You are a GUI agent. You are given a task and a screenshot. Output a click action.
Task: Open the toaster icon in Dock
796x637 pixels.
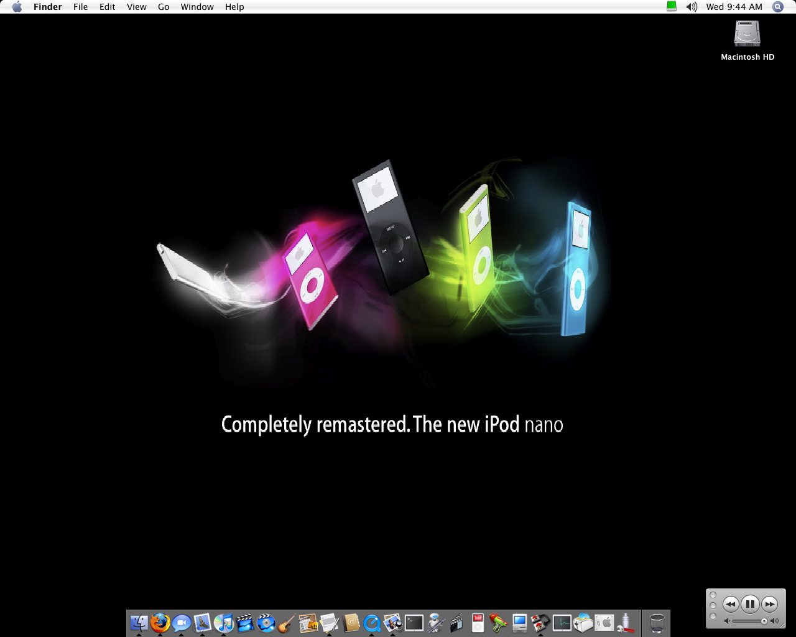coord(583,622)
